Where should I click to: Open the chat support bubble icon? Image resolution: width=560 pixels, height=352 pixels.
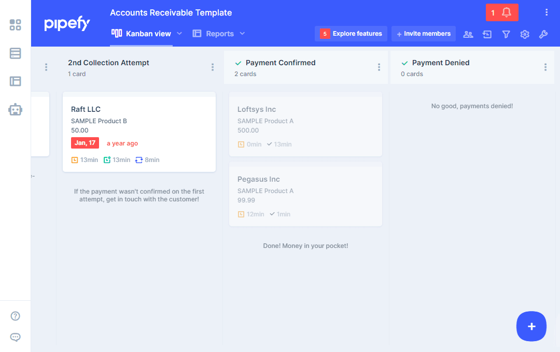[16, 338]
